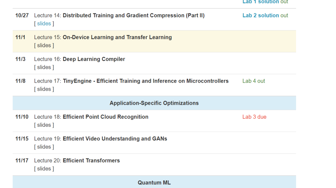
Task: Click the Efficient Transformers lecture title
Action: click(91, 161)
